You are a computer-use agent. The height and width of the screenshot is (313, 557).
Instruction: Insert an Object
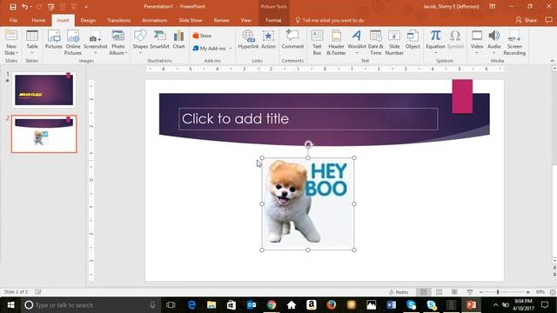[413, 40]
